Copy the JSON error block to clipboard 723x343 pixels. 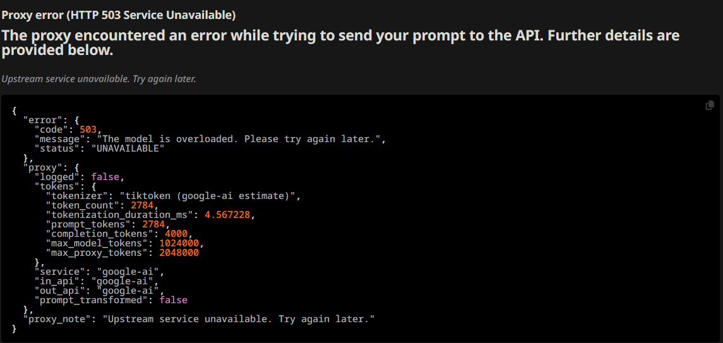coord(710,105)
